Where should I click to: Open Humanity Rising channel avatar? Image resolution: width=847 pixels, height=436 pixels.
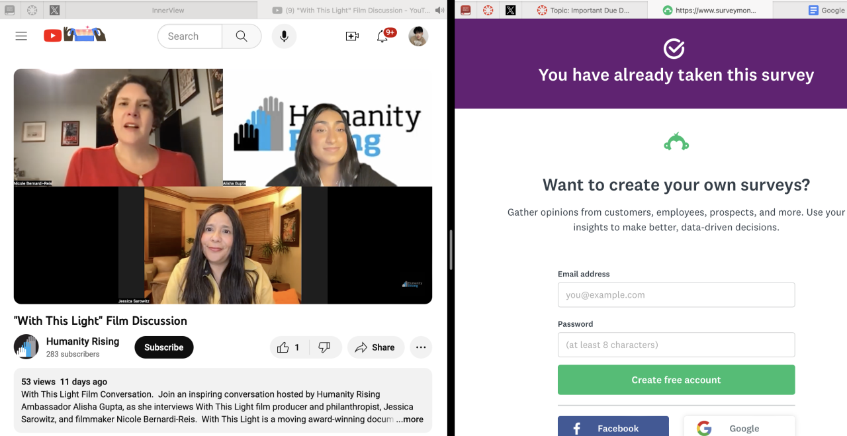[x=26, y=347]
